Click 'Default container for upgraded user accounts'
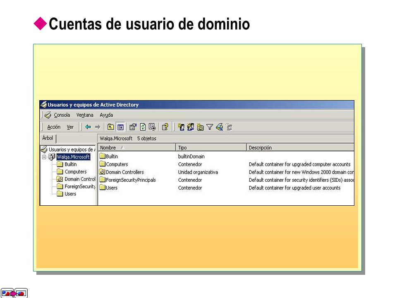Image resolution: width=397 pixels, height=298 pixels. coord(294,188)
